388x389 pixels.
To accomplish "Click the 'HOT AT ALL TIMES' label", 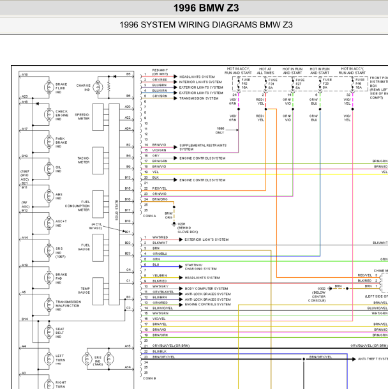I will pyautogui.click(x=265, y=71).
